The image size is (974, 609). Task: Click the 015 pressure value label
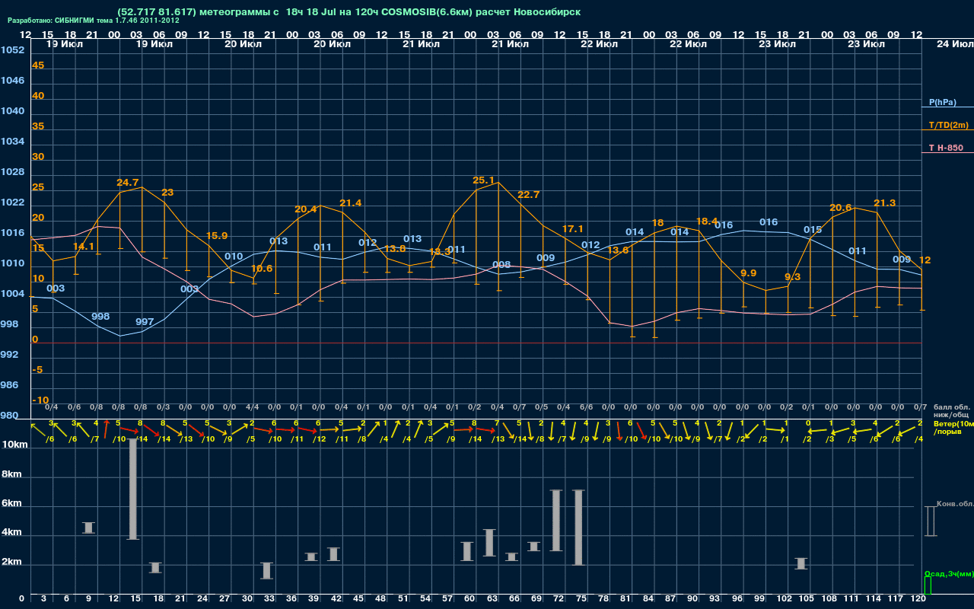point(813,230)
